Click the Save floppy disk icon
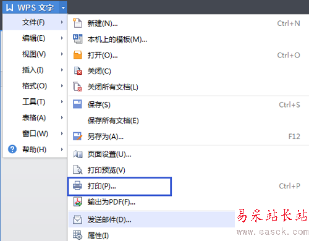This screenshot has width=309, height=241. click(x=77, y=104)
